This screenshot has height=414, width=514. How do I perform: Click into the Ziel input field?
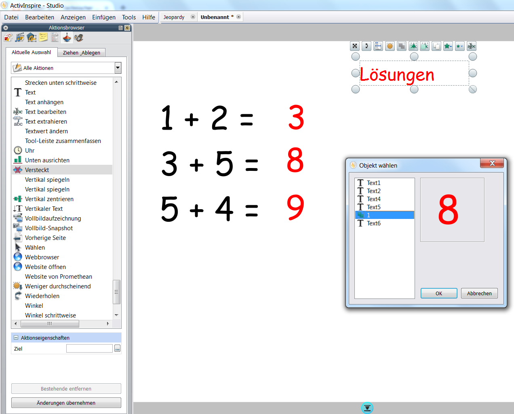(89, 349)
